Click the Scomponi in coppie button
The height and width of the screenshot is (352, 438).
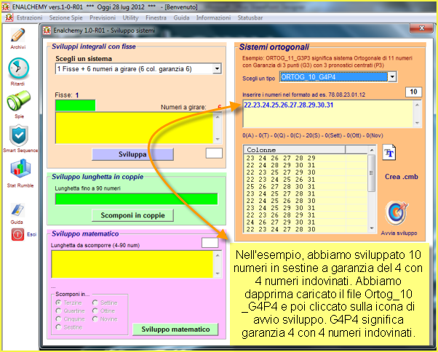(132, 215)
